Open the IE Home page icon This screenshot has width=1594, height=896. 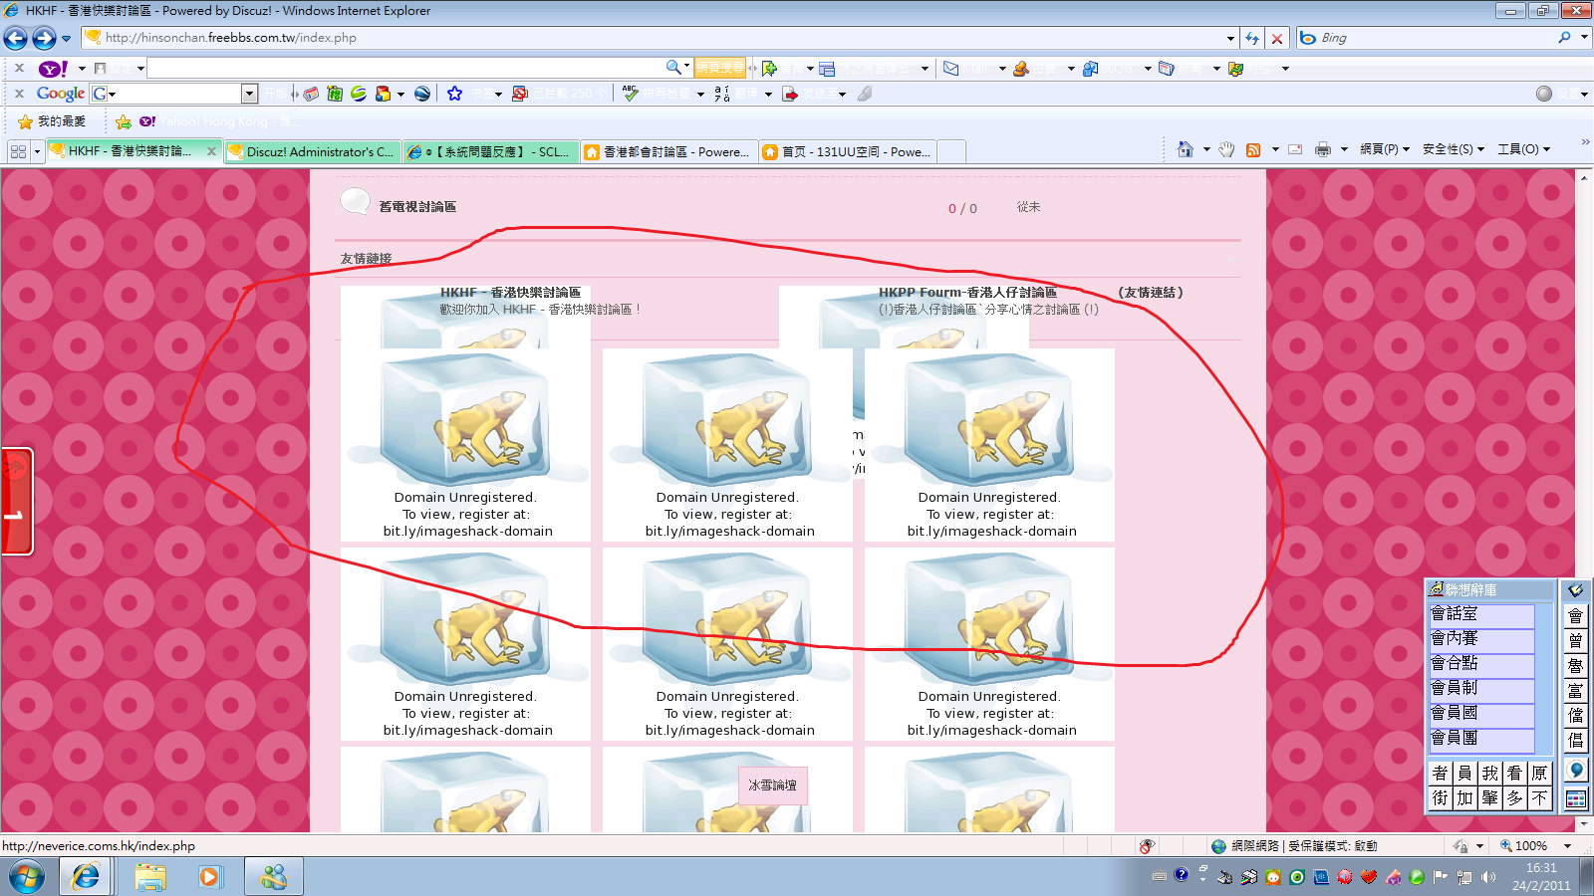click(x=1185, y=149)
